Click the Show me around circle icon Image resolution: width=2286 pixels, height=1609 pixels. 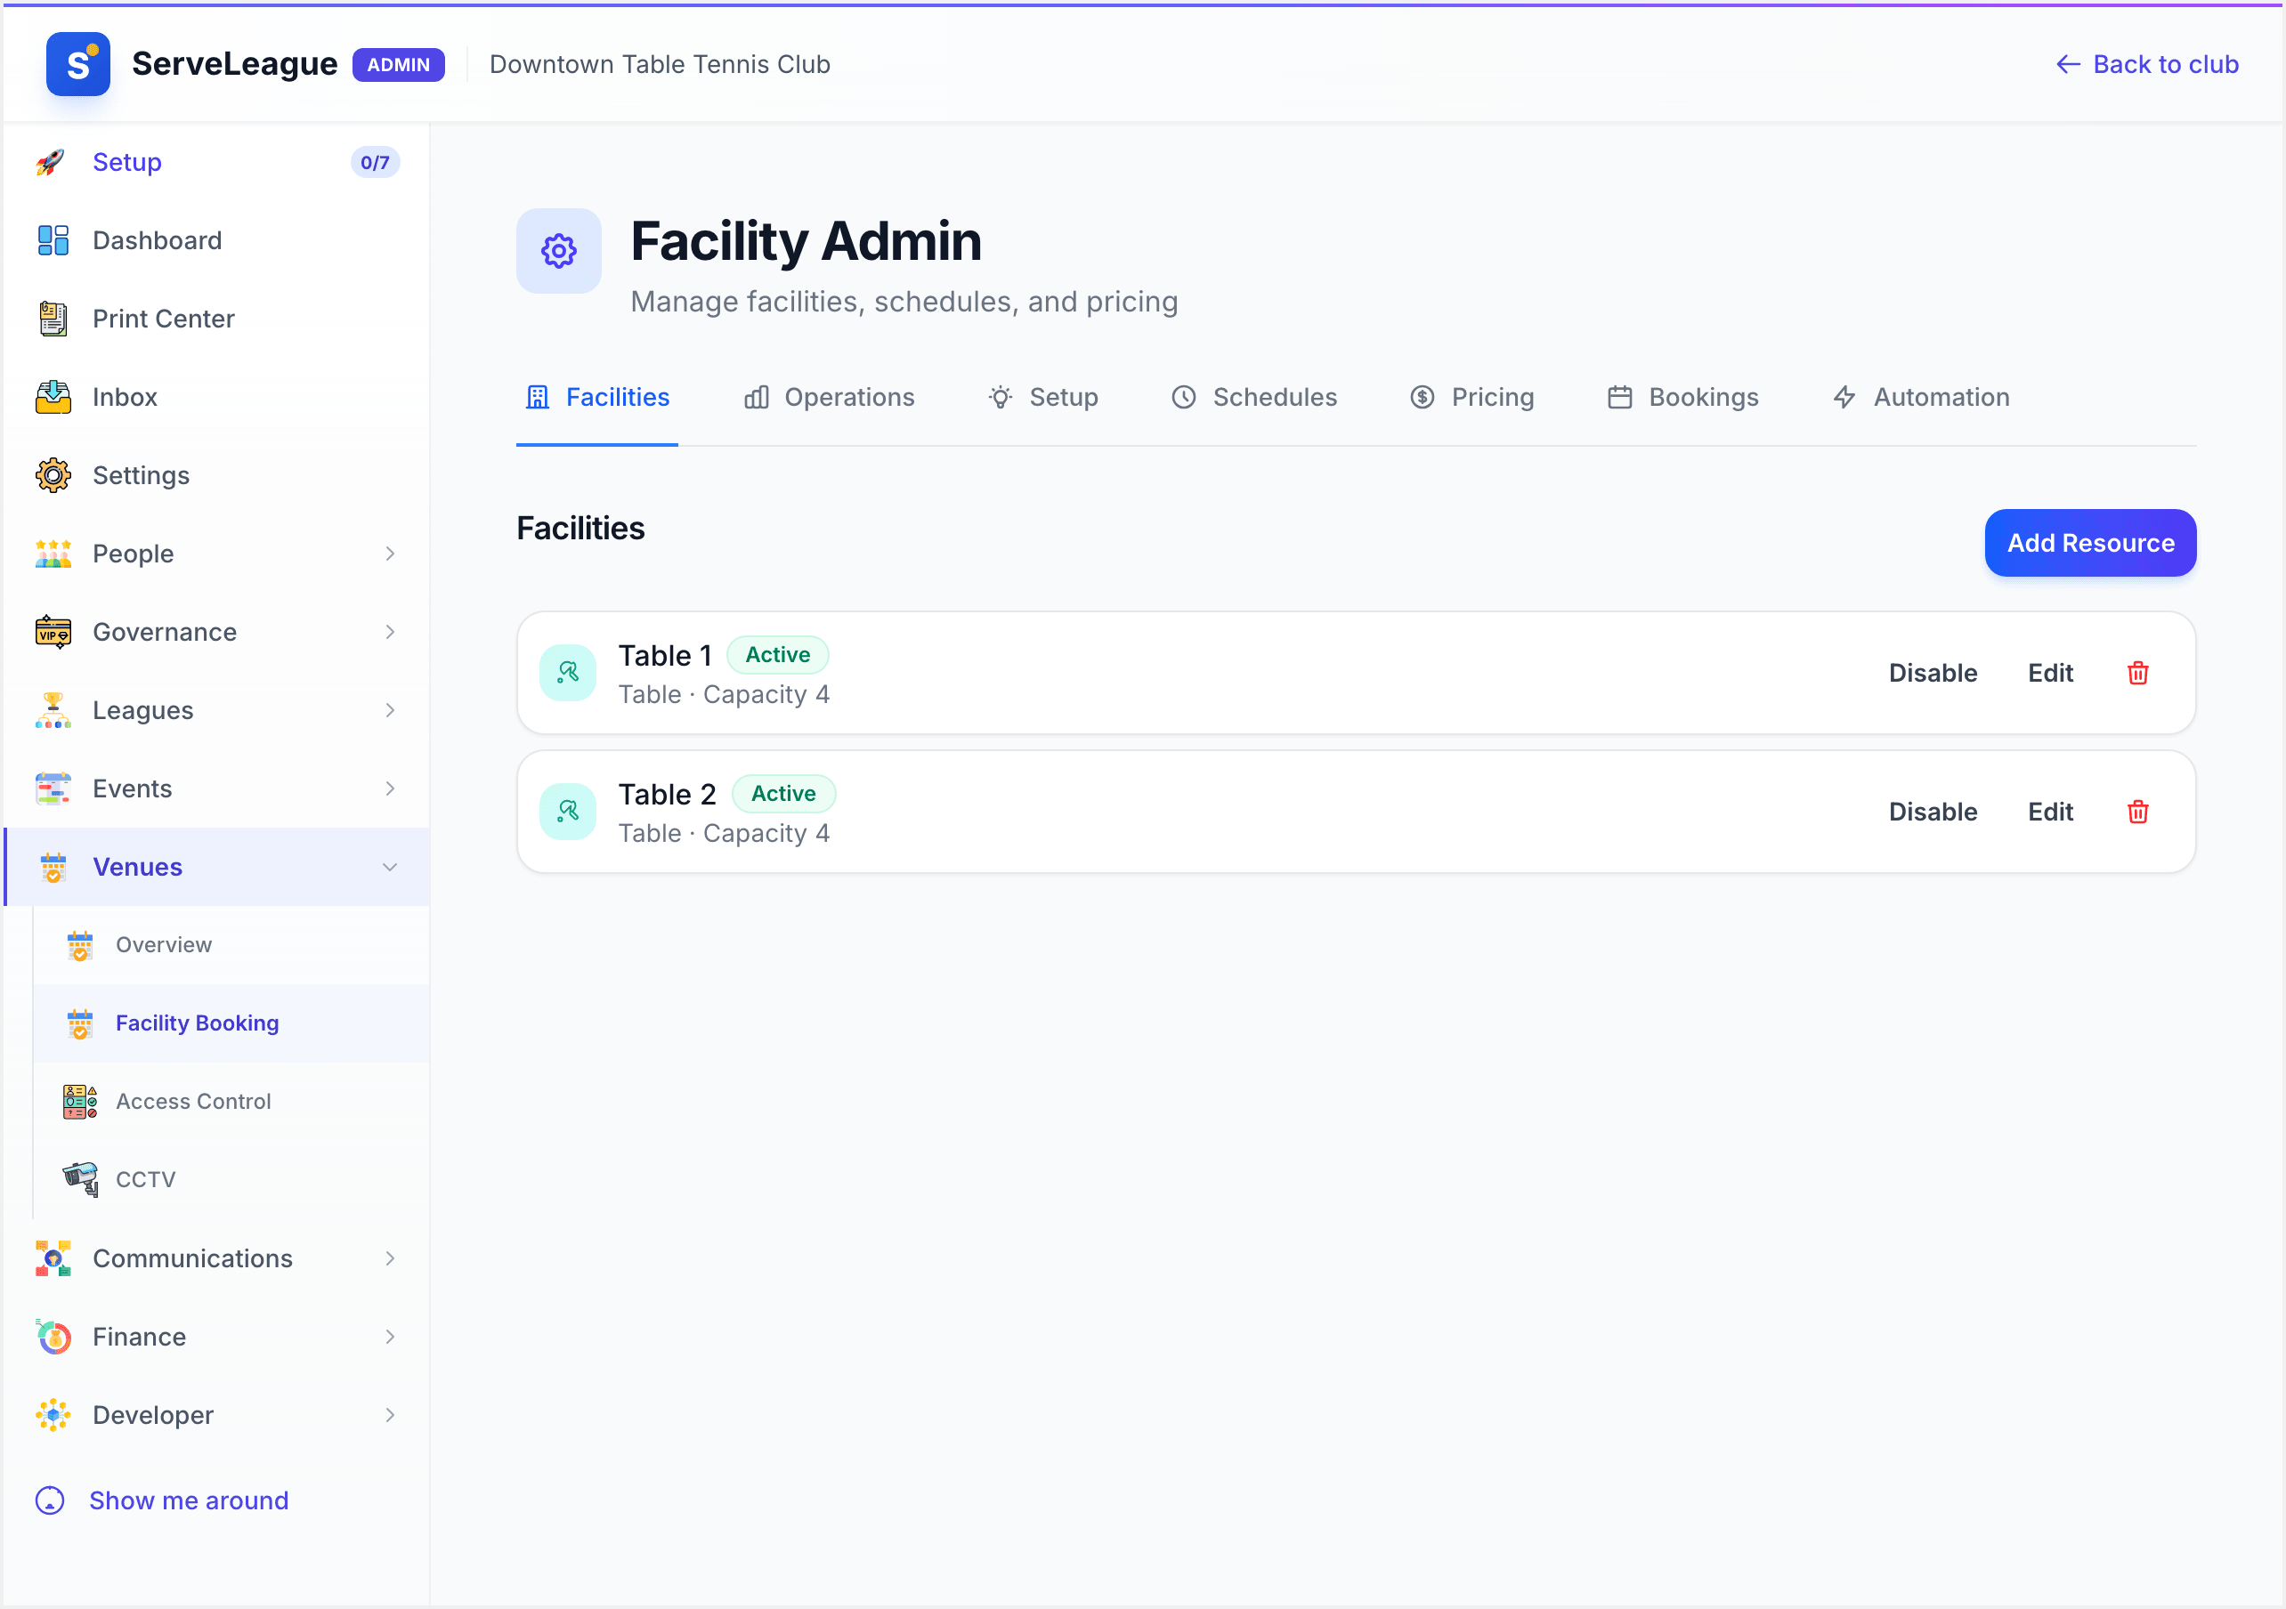[x=50, y=1500]
